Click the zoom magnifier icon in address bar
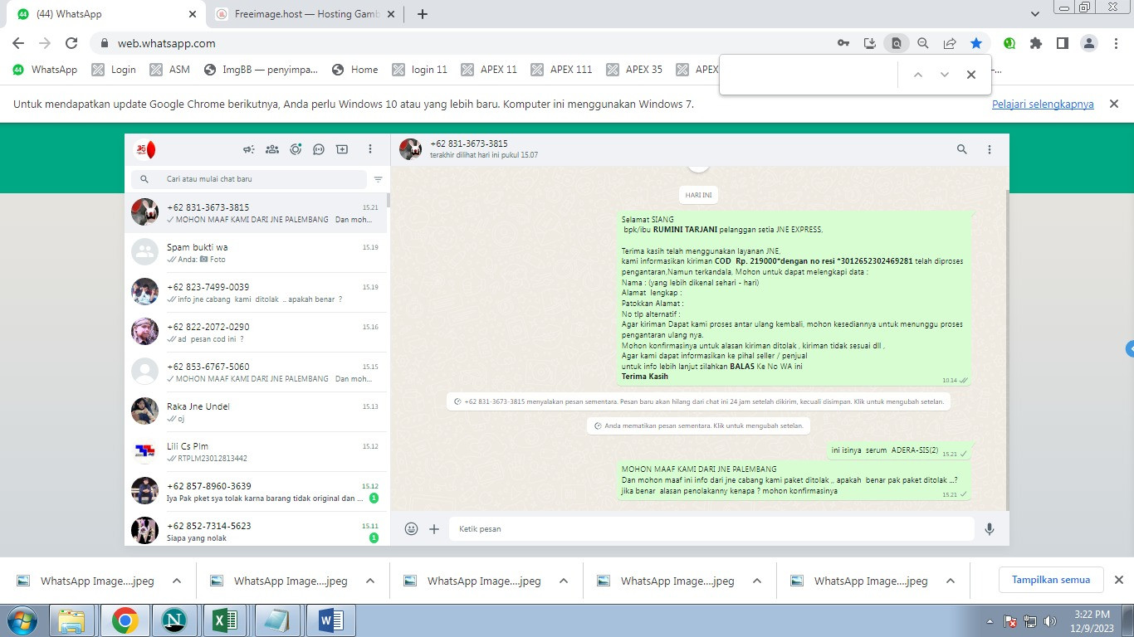Image resolution: width=1134 pixels, height=637 pixels. 923,43
